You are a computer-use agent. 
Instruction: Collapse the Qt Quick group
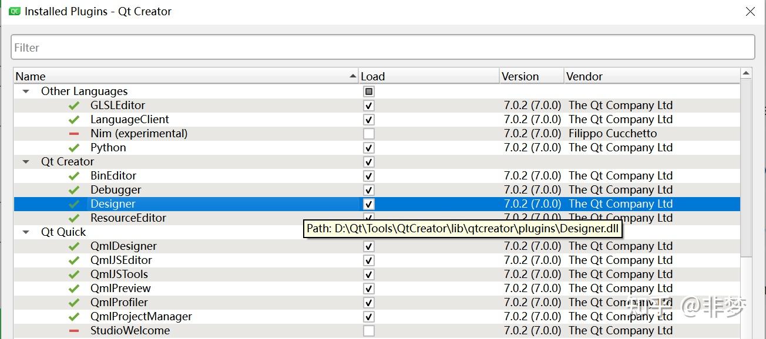(25, 232)
